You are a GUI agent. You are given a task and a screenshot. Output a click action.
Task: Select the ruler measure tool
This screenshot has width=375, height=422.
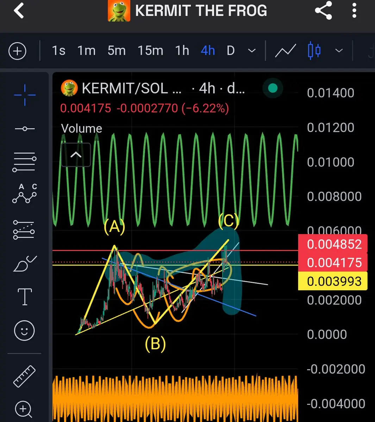pos(24,376)
